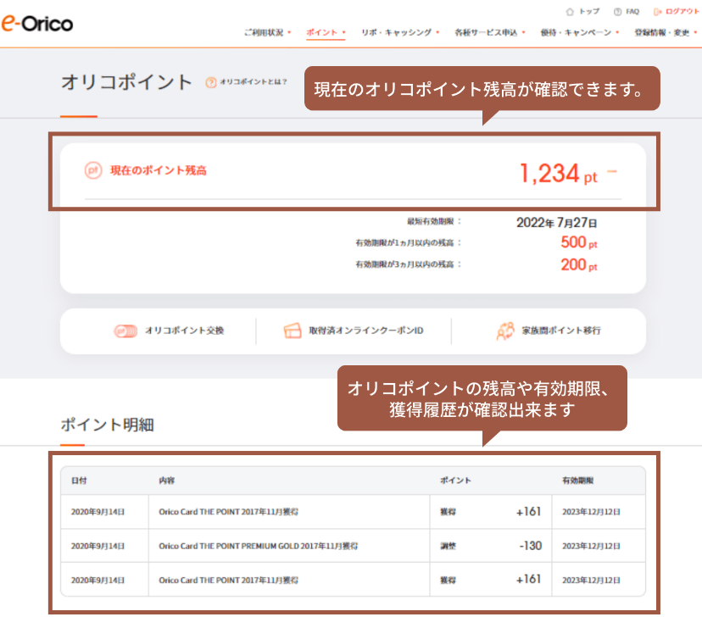Screen dimensions: 702x617
Task: Click the question mark icon beside FAQ
Action: coord(616,11)
